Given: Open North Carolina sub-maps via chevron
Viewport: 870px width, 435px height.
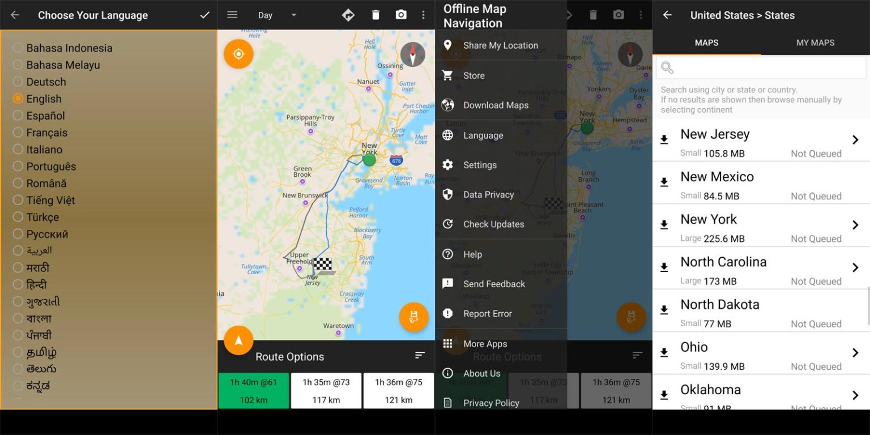Looking at the screenshot, I should (855, 267).
